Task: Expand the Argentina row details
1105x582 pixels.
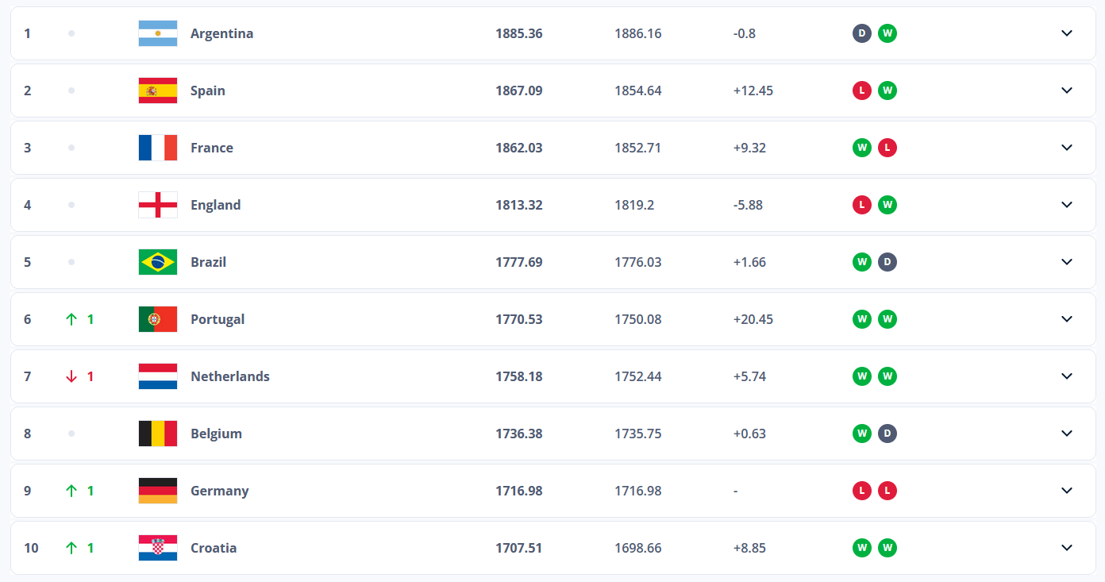Action: 1067,33
